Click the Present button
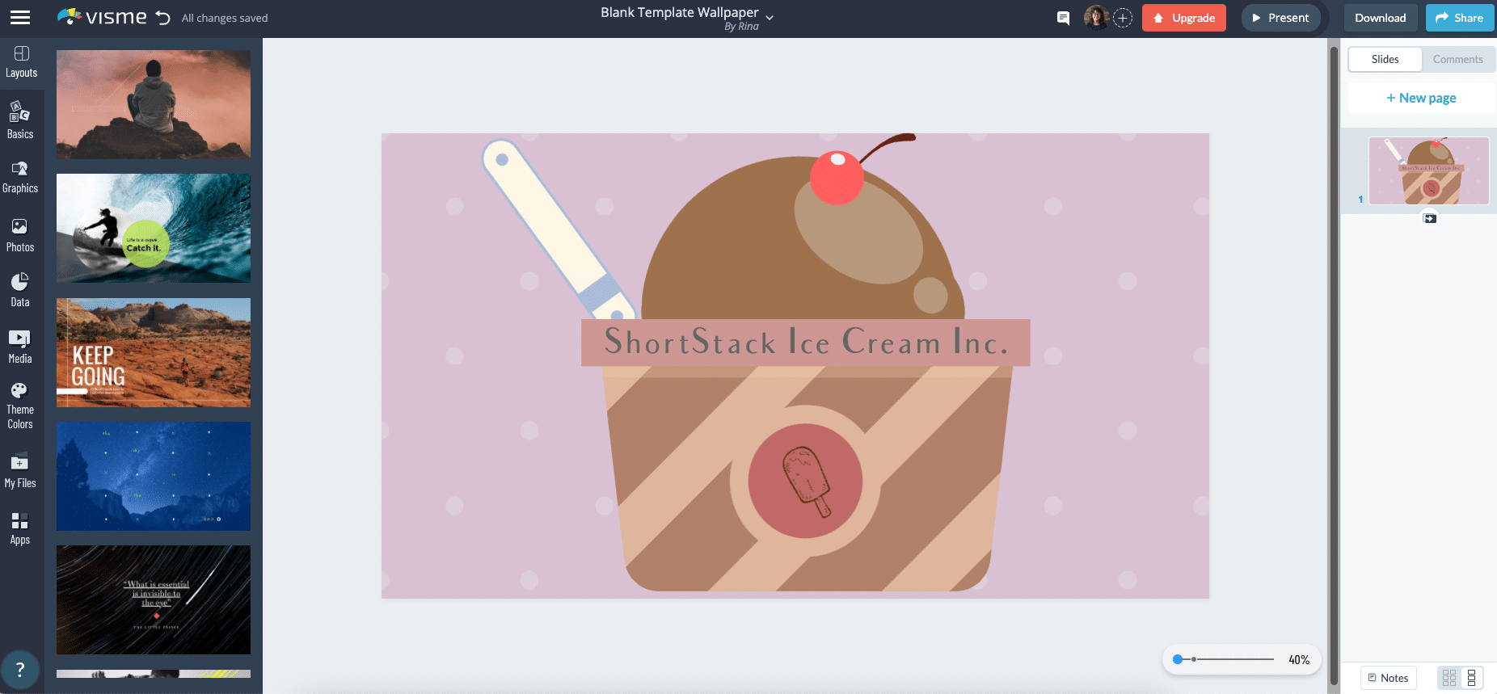The width and height of the screenshot is (1497, 694). [x=1280, y=18]
